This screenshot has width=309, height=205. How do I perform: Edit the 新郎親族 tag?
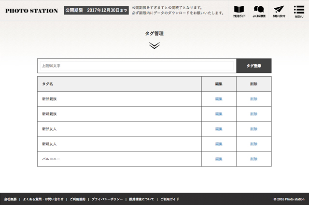click(219, 99)
